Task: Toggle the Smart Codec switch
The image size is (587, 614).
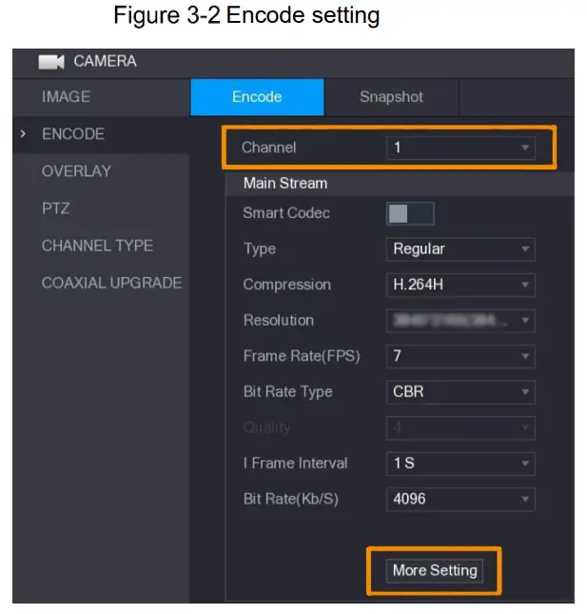Action: [x=410, y=213]
